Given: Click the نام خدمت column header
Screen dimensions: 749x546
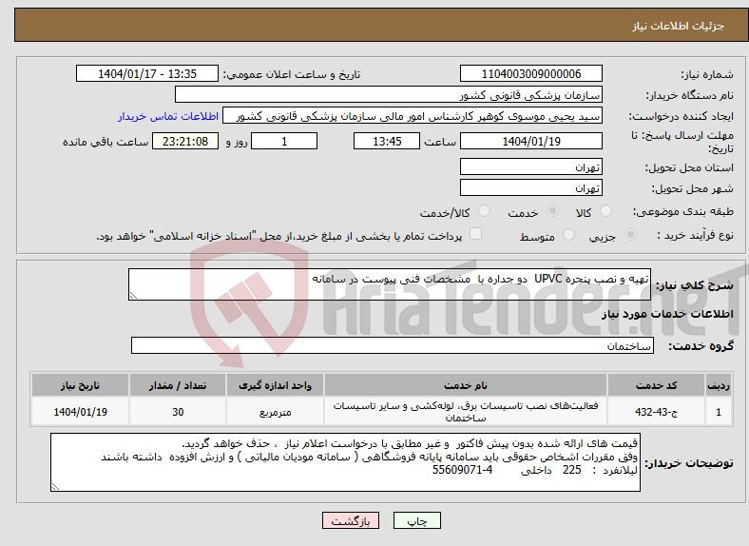Looking at the screenshot, I should [x=466, y=385].
